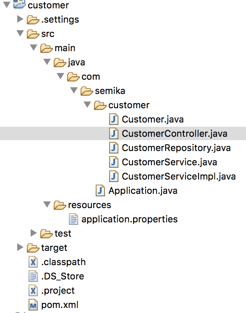Open application.properties file name
246x313 pixels.
[x=130, y=219]
